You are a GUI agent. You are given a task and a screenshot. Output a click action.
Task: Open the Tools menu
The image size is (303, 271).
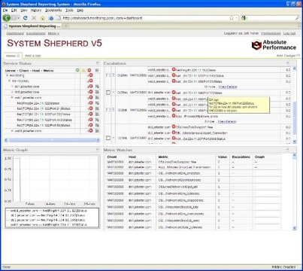69,11
